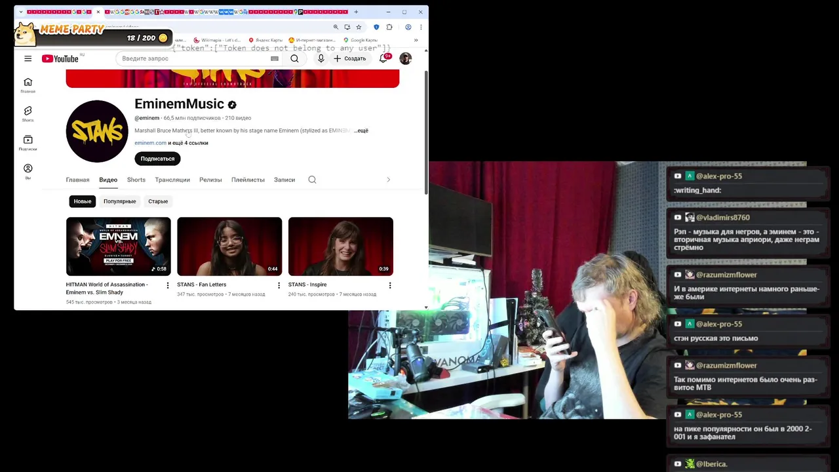Image resolution: width=839 pixels, height=472 pixels.
Task: Open a new browser tab
Action: click(x=356, y=12)
